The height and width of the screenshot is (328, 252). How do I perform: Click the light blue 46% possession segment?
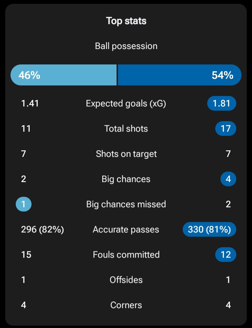tap(64, 75)
